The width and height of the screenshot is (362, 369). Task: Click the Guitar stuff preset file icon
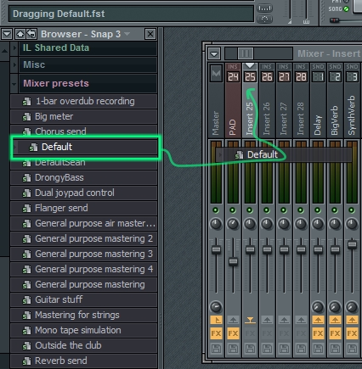26,300
